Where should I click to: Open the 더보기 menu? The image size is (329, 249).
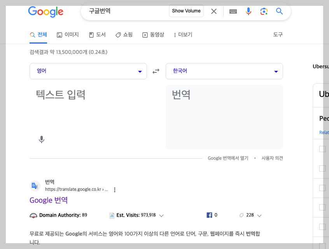183,35
